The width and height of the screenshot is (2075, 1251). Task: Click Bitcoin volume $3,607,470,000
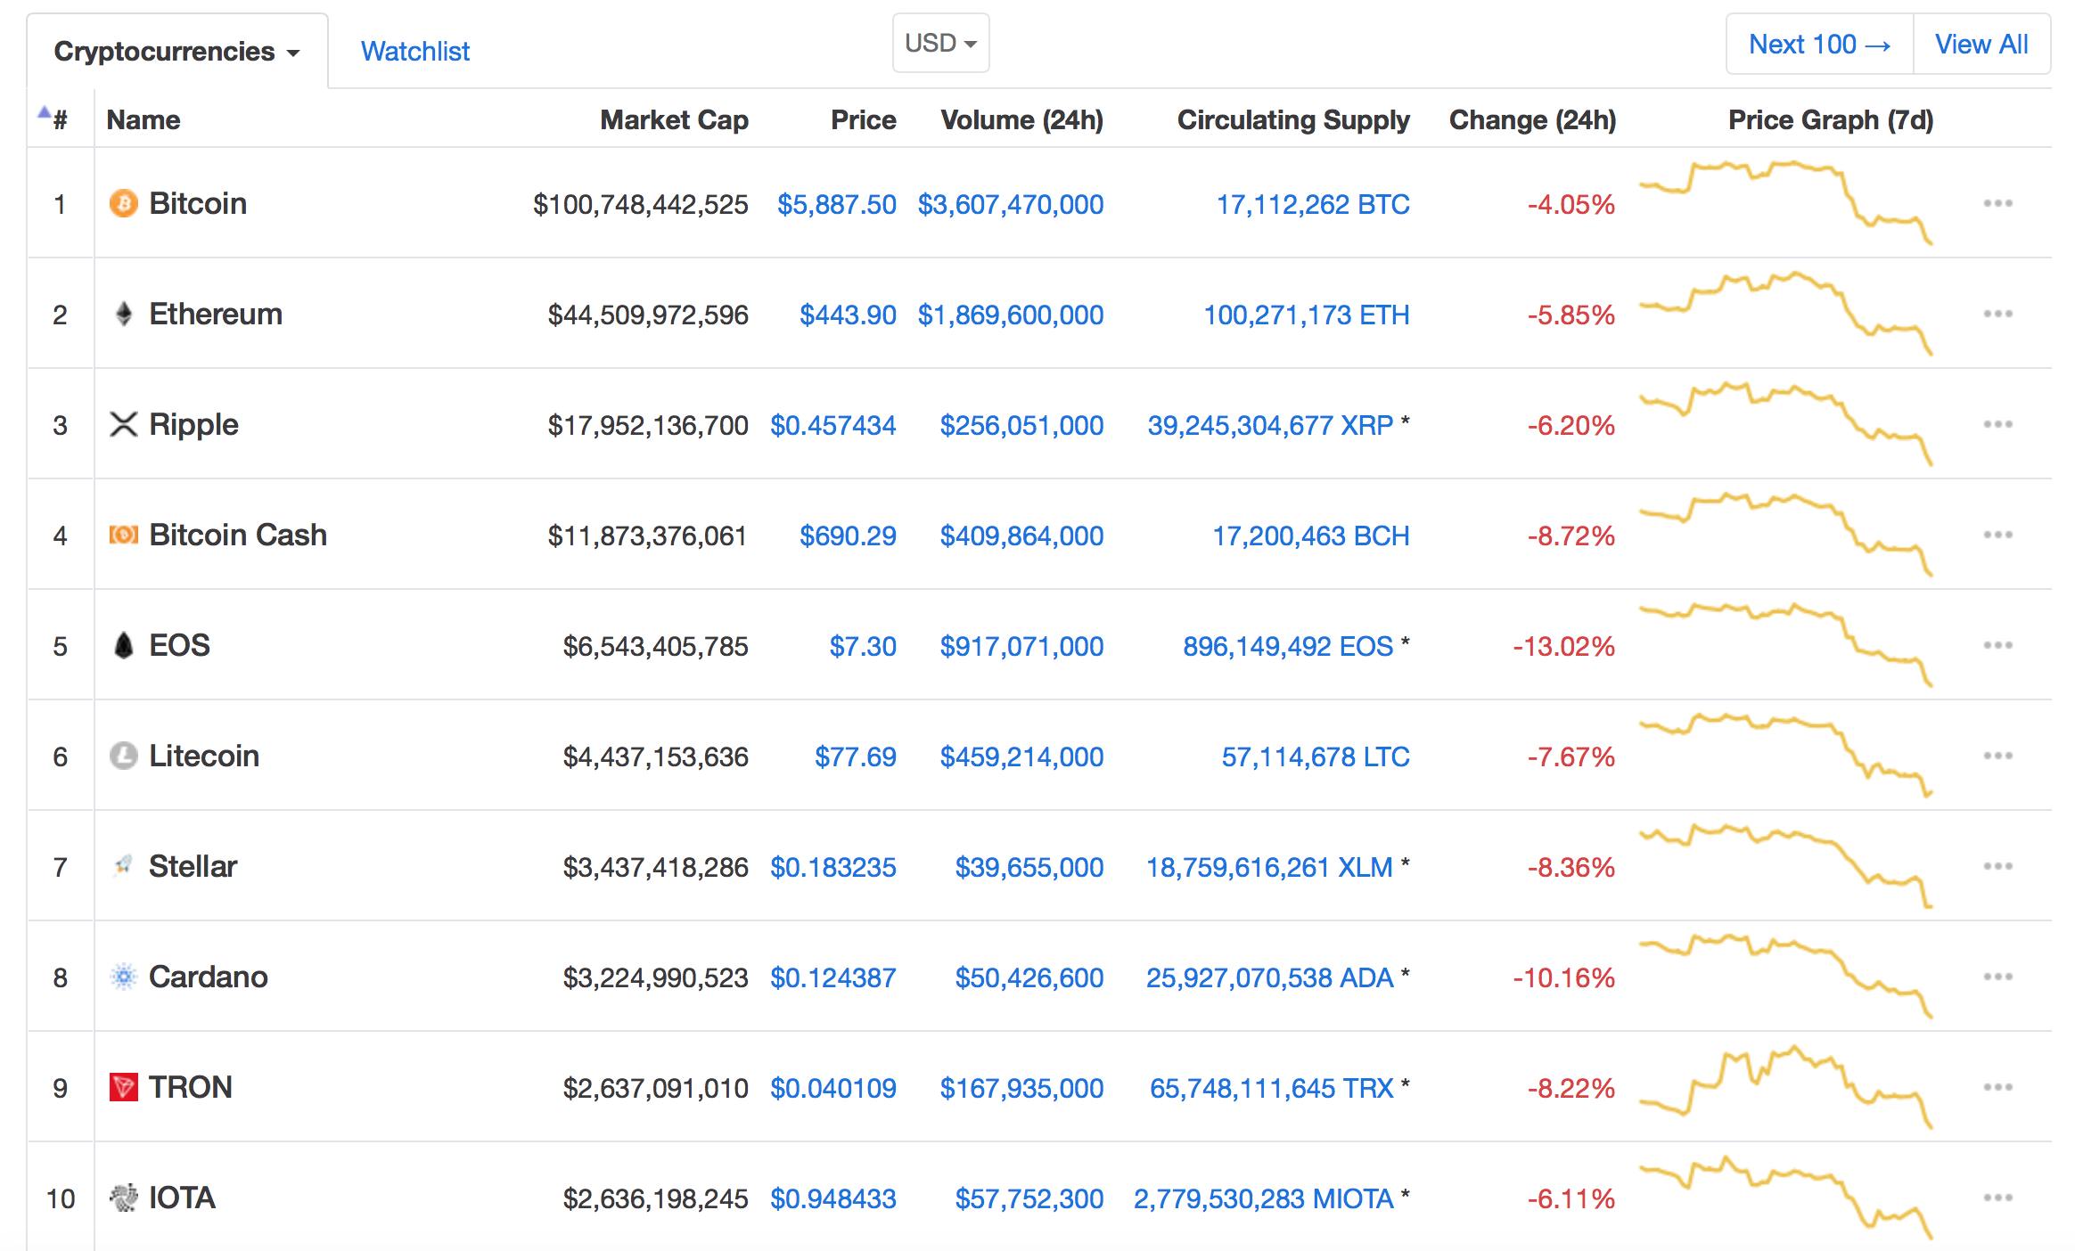coord(1011,204)
